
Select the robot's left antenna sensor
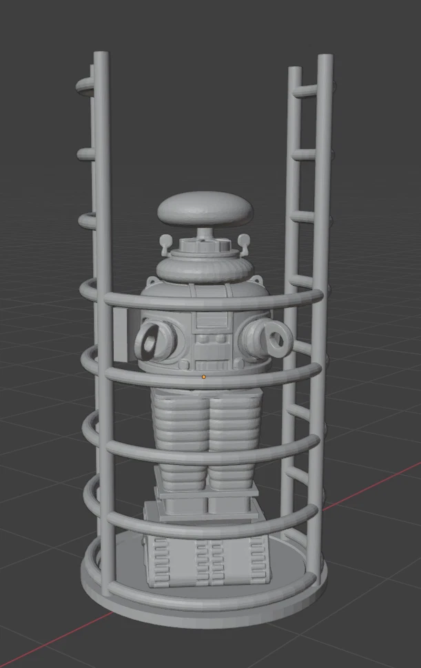click(165, 242)
